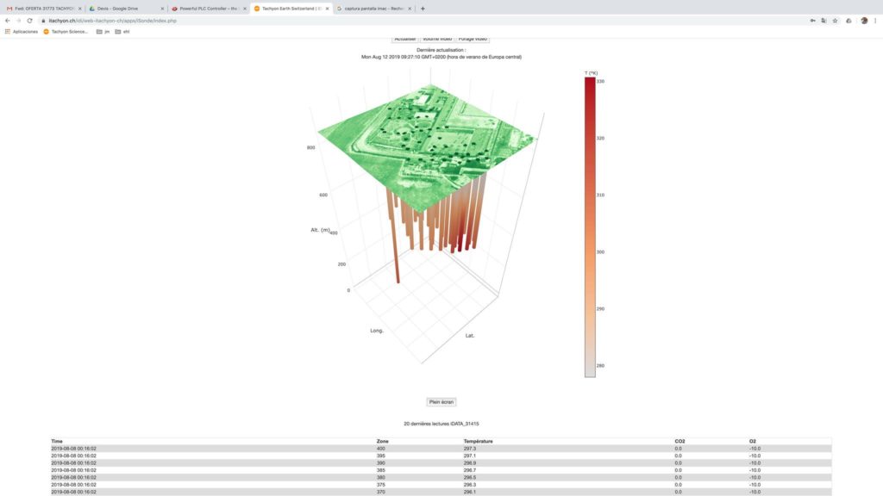Viewport: 883px width, 496px height.
Task: Open the Chrome three-dot menu
Action: 875,21
